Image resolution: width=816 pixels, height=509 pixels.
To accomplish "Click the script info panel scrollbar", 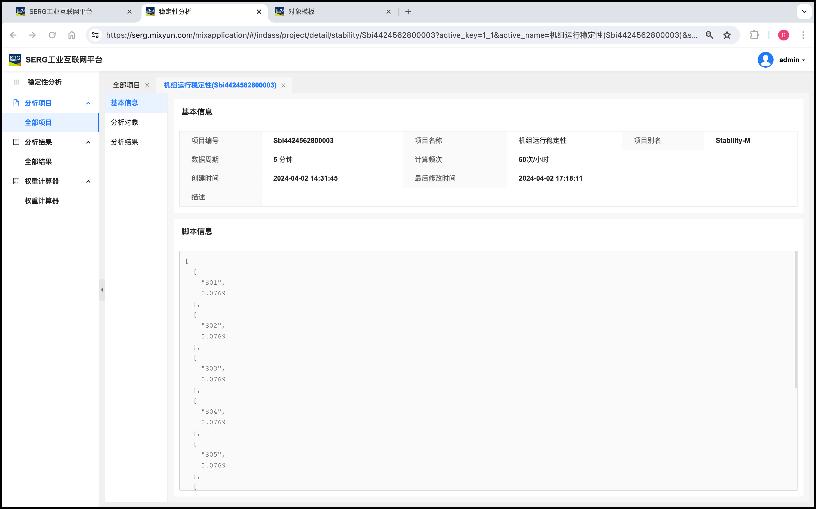I will (x=796, y=320).
